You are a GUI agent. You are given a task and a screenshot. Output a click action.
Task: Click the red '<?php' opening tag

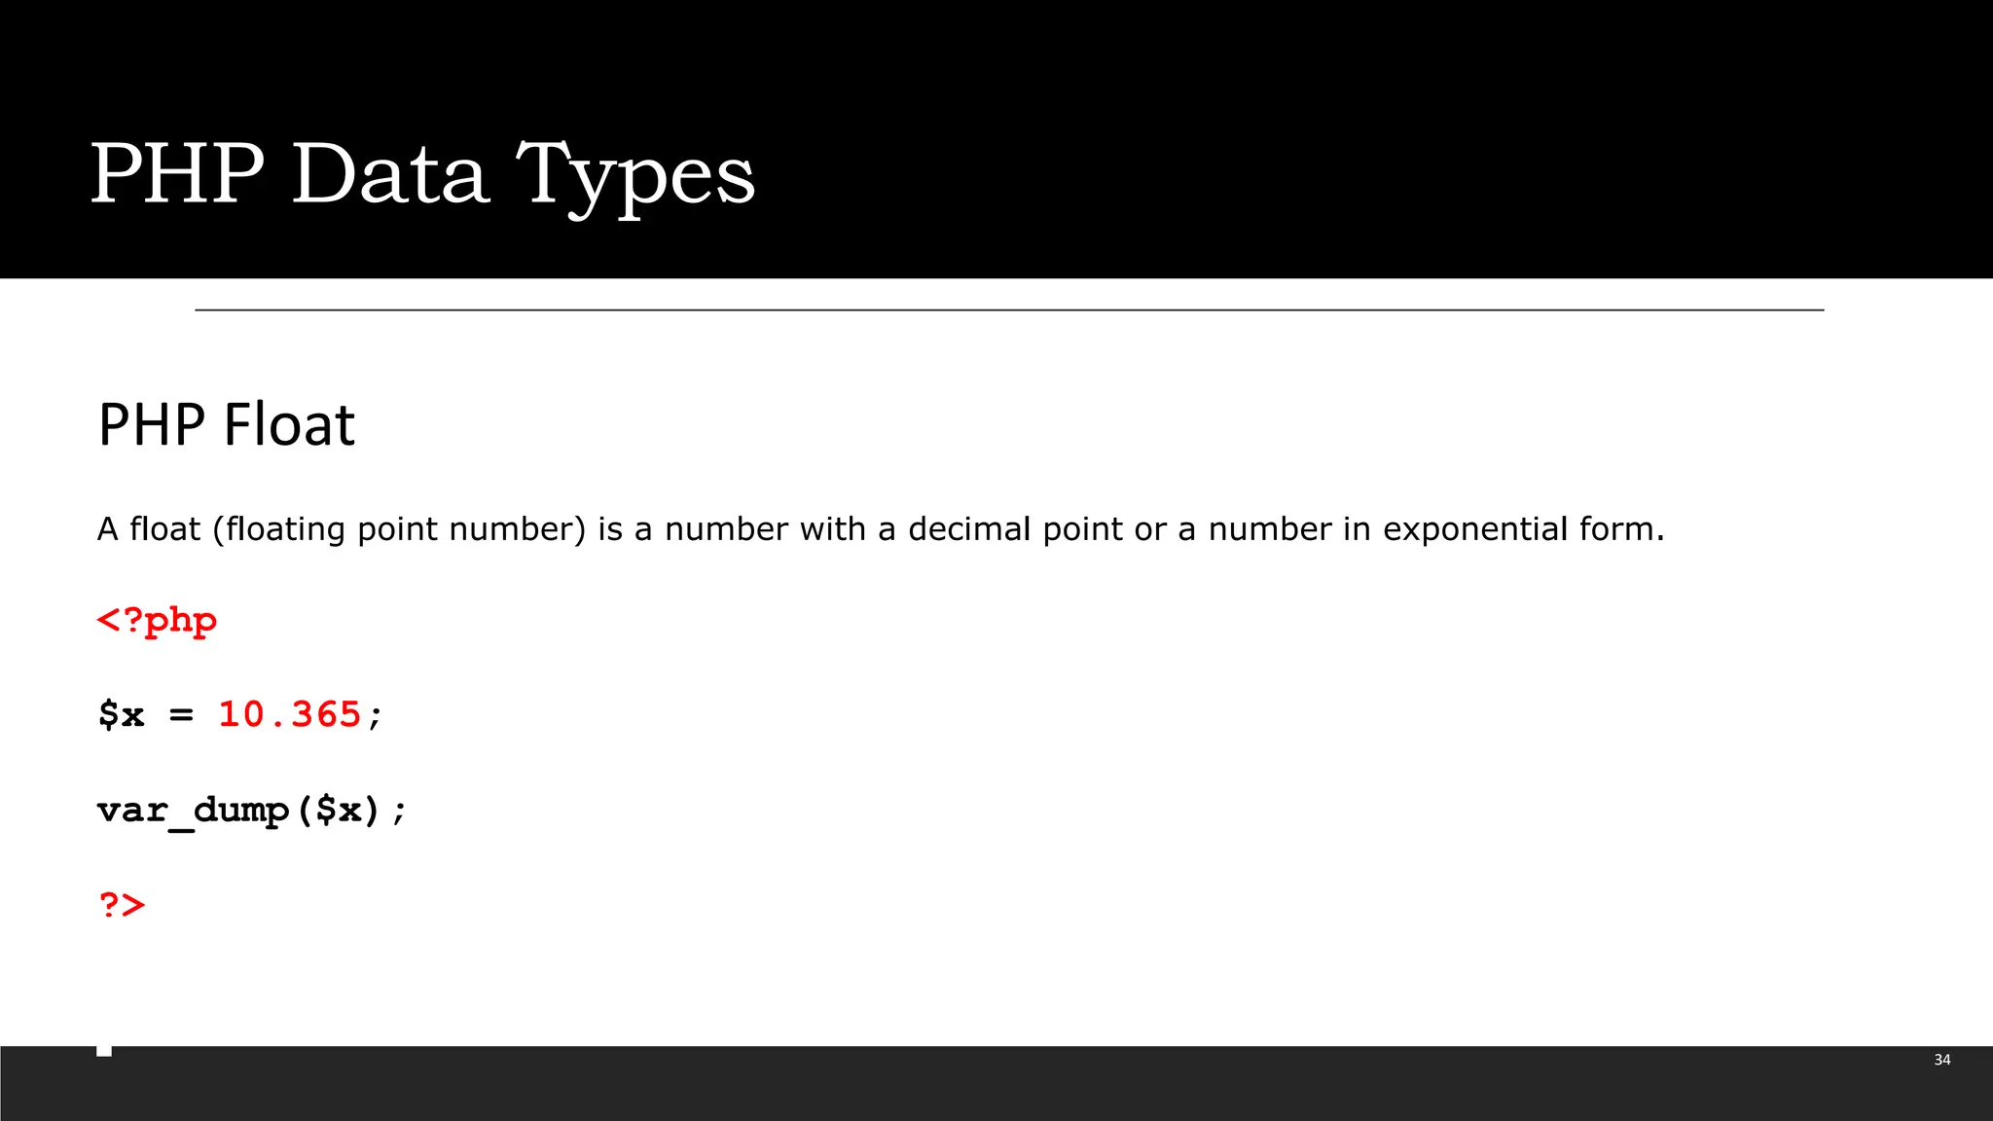[x=157, y=621]
